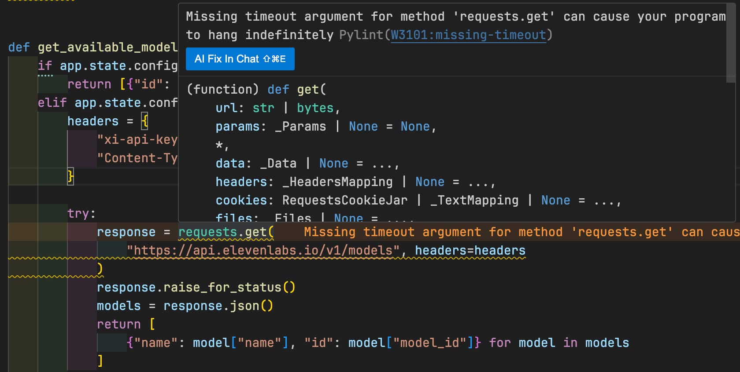Click the elif app.state line
The width and height of the screenshot is (740, 372).
coord(107,102)
